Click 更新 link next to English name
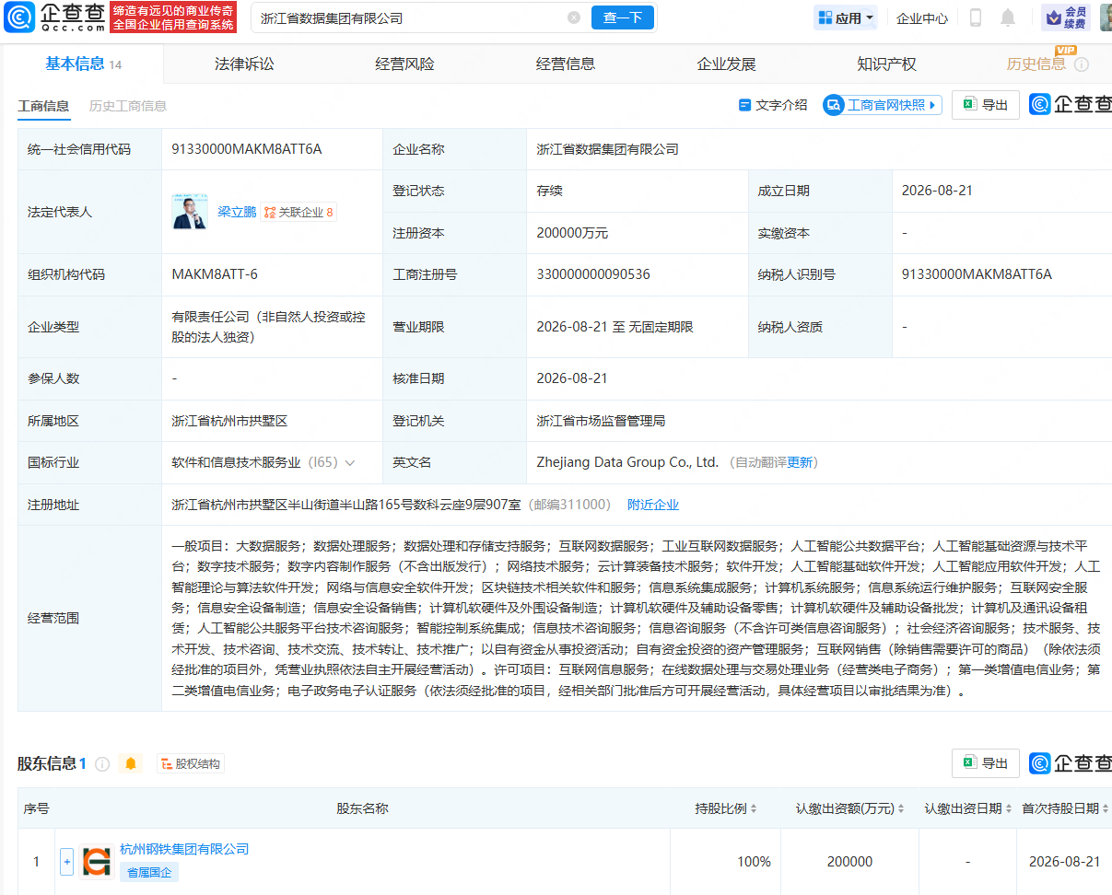 click(800, 462)
